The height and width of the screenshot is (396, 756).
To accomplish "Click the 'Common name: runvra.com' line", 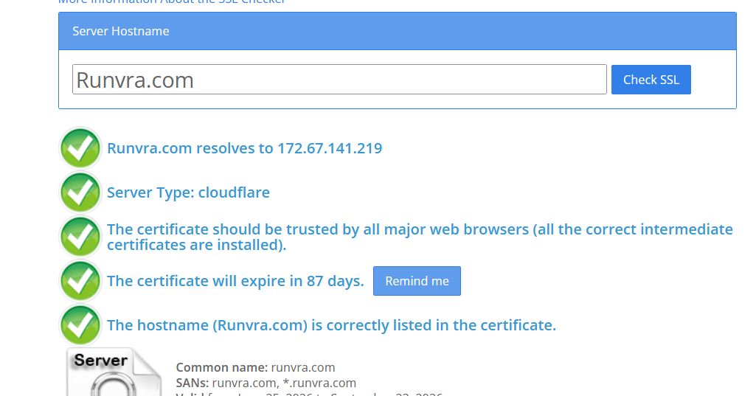I will coord(255,367).
